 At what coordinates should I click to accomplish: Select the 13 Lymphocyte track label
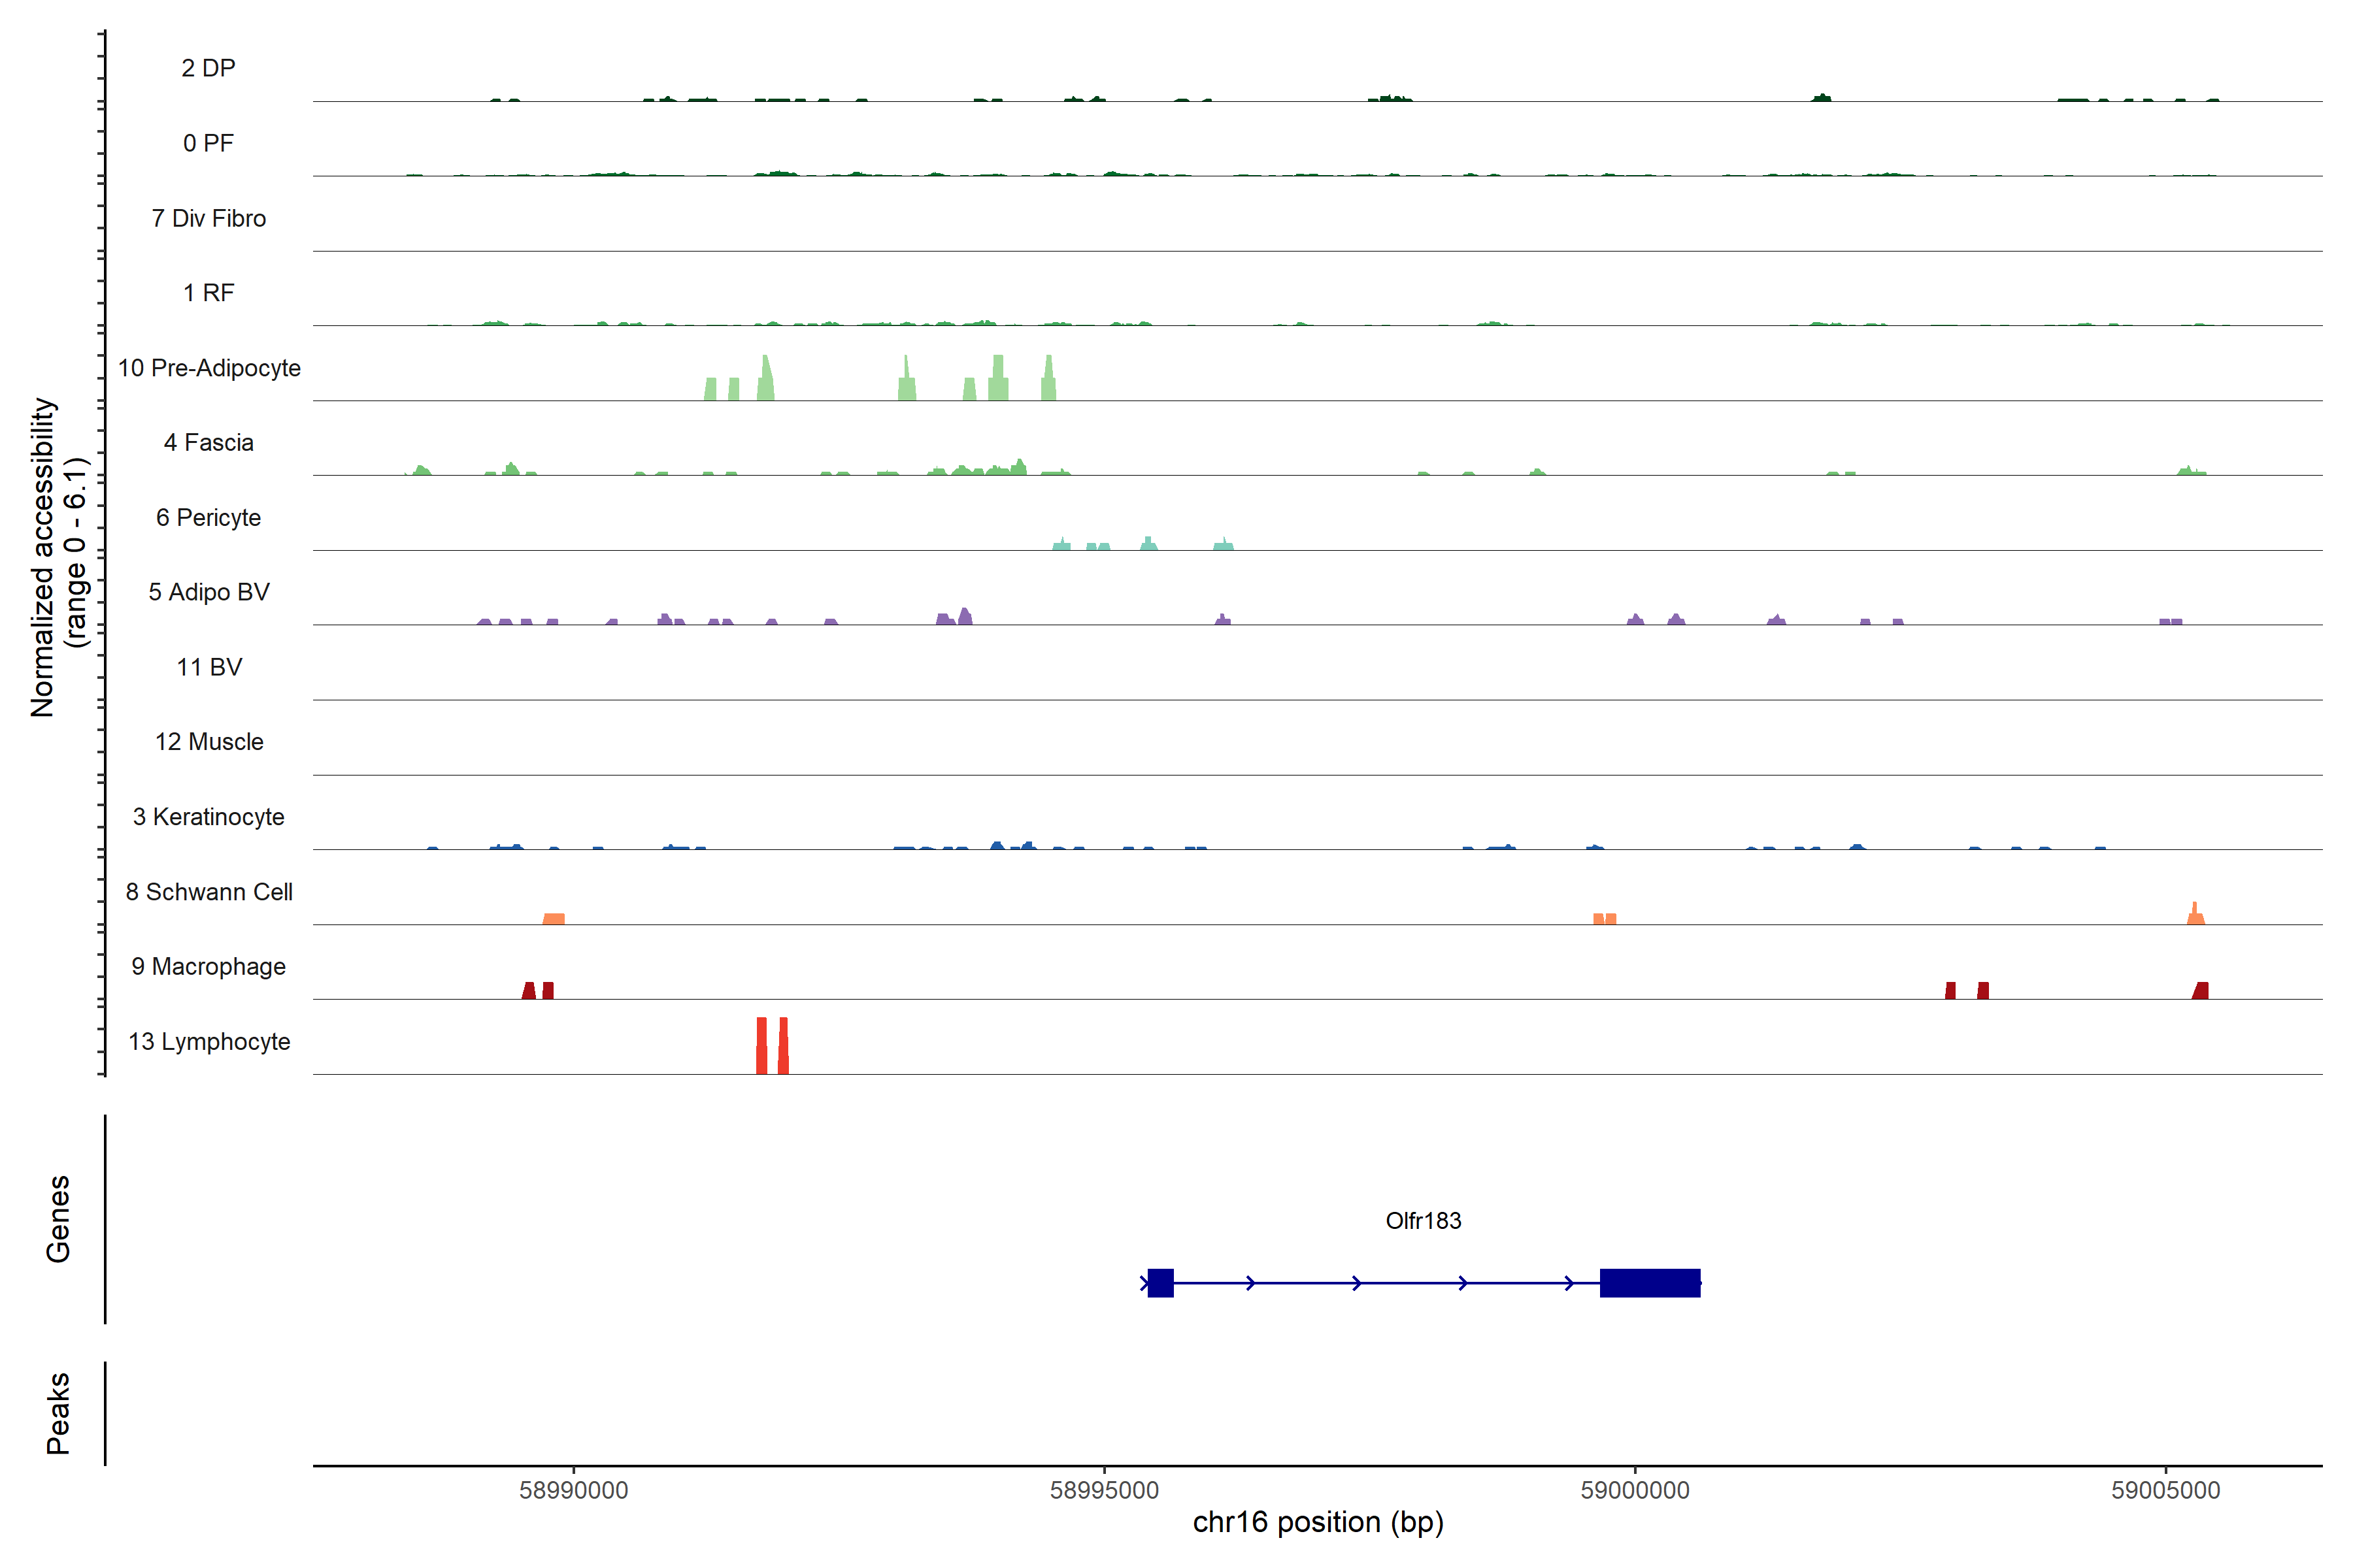point(209,1042)
